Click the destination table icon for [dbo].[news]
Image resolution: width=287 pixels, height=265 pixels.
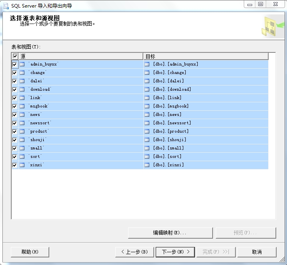pyautogui.click(x=147, y=115)
